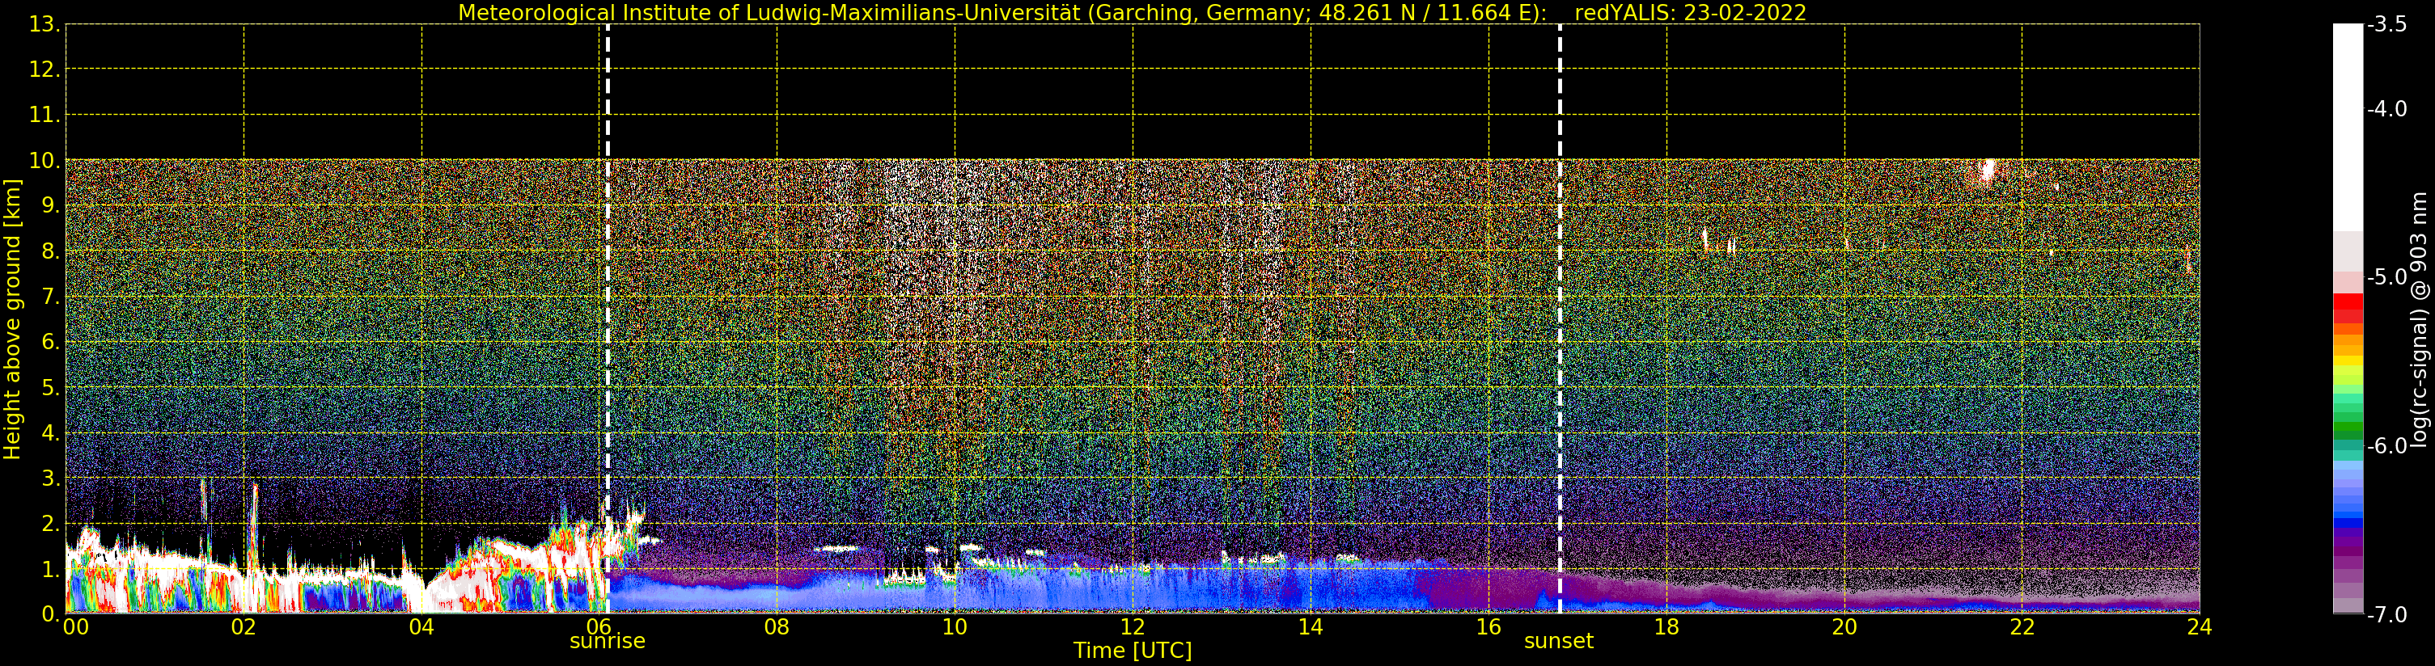Viewport: 2435px width, 666px height.
Task: Select the white dashed sunrise marker line
Action: point(607,318)
